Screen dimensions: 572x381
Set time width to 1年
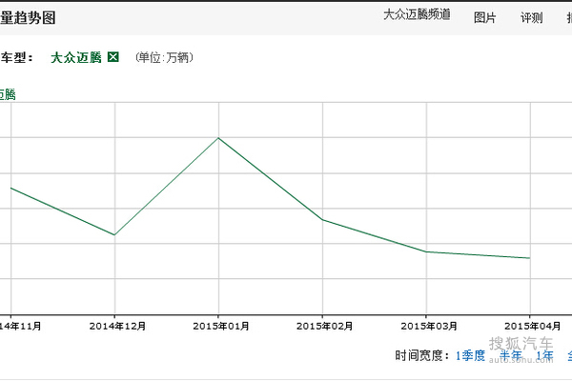click(544, 355)
